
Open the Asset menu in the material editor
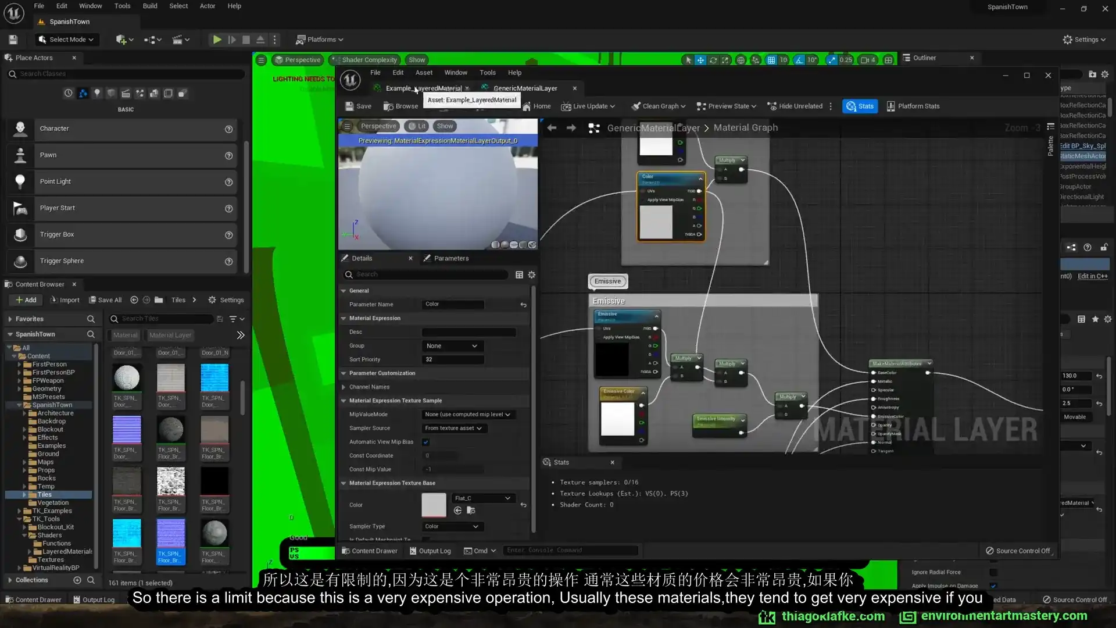424,72
